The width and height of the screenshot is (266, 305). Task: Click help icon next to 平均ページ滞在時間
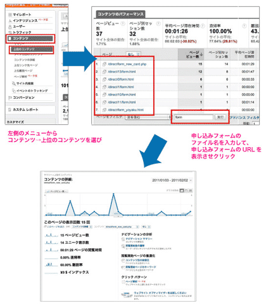click(203, 26)
